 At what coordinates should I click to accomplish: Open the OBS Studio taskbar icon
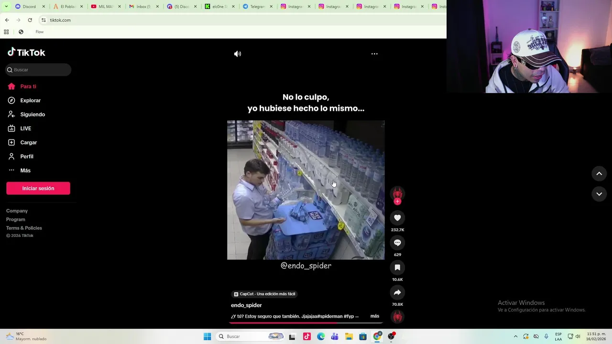click(391, 336)
